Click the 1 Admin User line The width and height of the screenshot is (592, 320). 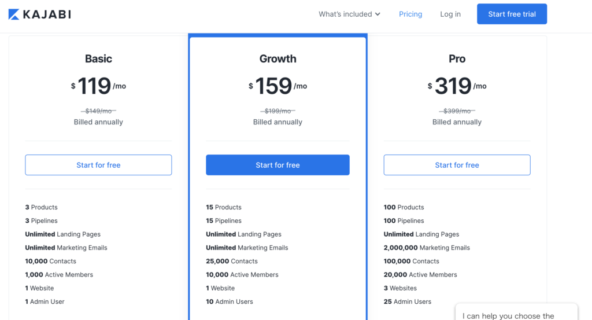(45, 301)
